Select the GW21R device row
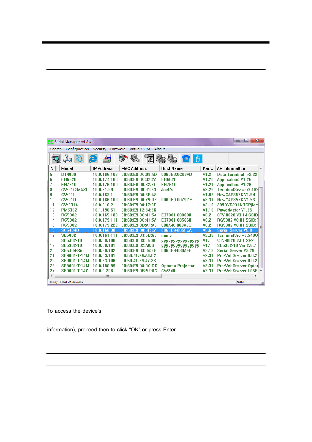This screenshot has height=442, width=312. pos(154,200)
